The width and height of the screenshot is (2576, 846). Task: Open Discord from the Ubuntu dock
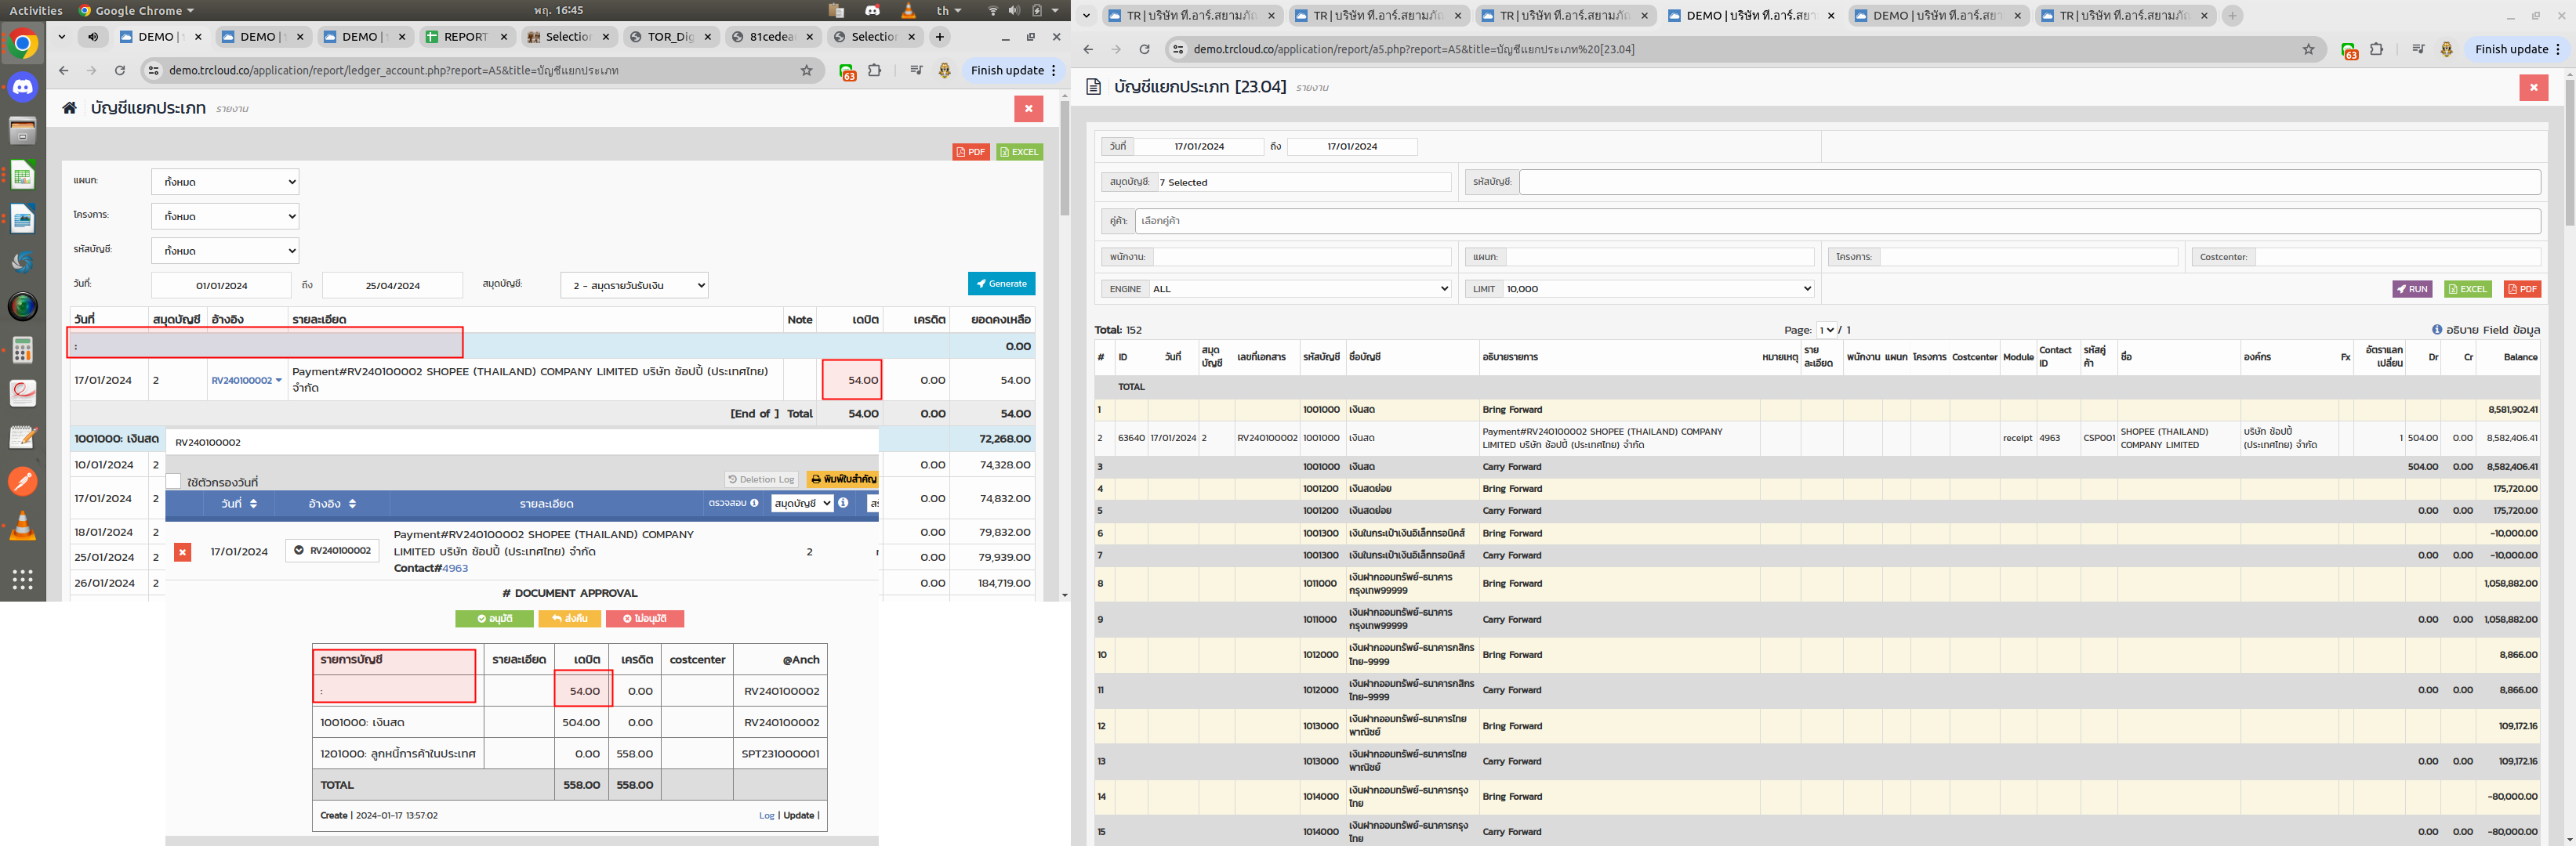[22, 87]
